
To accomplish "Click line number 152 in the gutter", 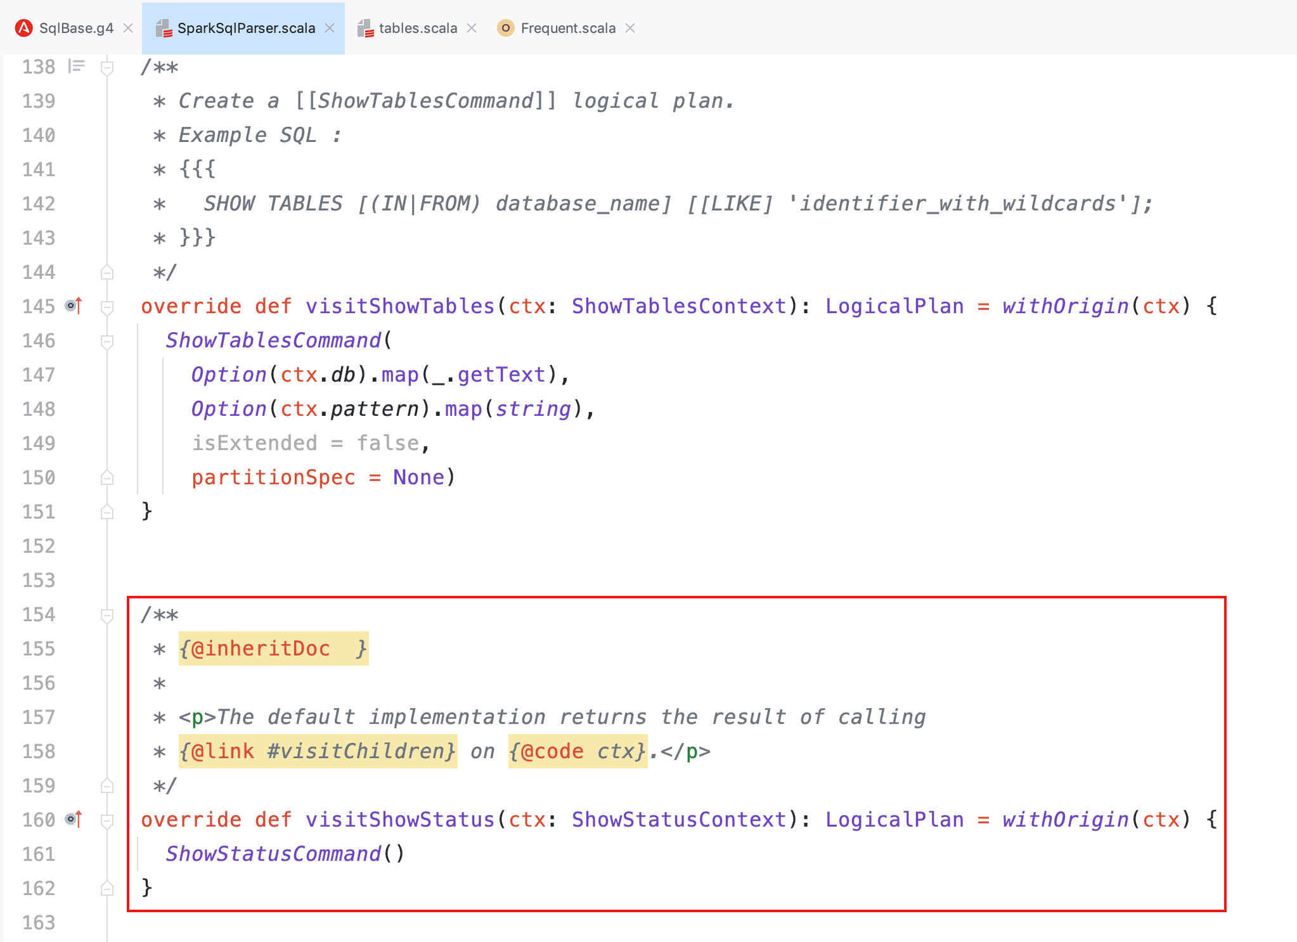I will click(x=39, y=546).
